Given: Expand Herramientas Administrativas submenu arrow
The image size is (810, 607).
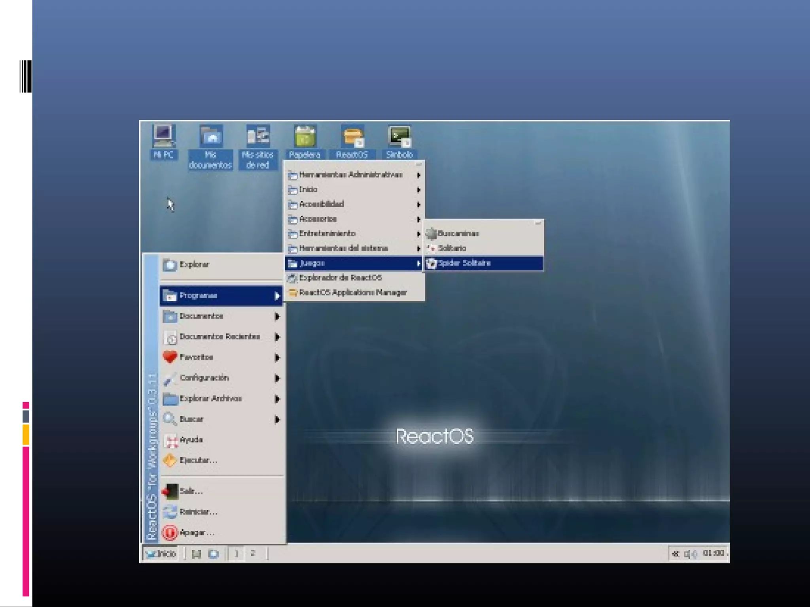Looking at the screenshot, I should pyautogui.click(x=418, y=175).
